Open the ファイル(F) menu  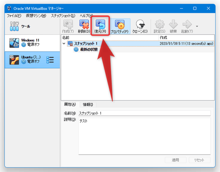coord(14,16)
